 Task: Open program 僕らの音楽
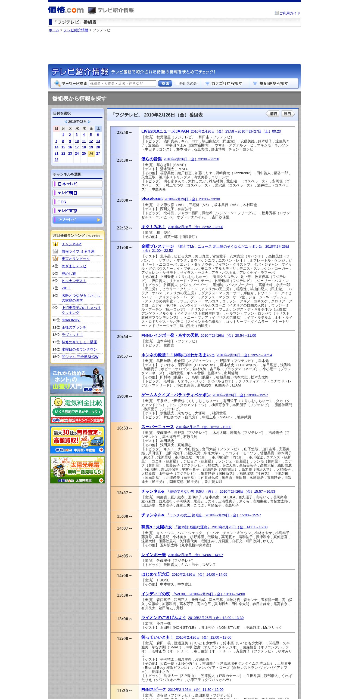151,159
